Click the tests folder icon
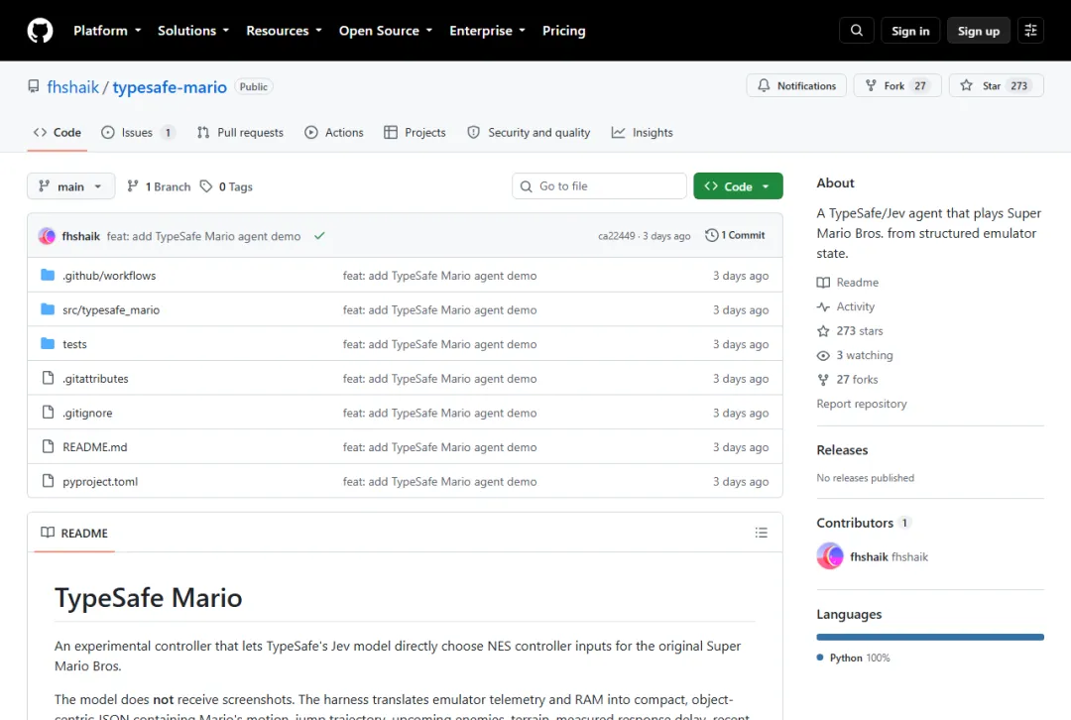Viewport: 1071px width, 720px height. tap(48, 343)
